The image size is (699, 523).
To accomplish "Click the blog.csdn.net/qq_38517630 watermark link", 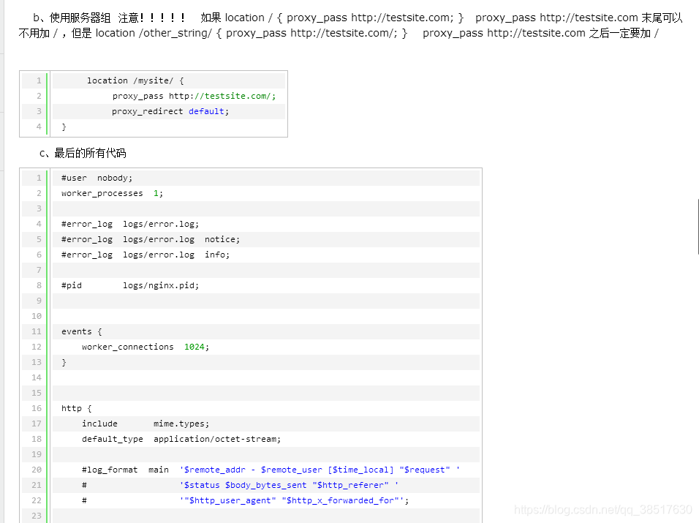I will click(x=602, y=511).
